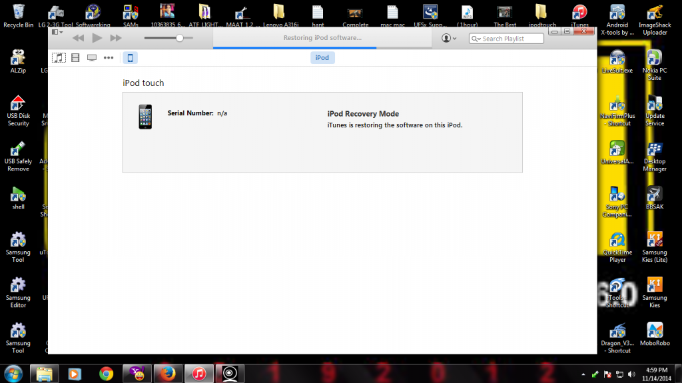
Task: Show hidden system tray icons arrow
Action: (x=583, y=372)
